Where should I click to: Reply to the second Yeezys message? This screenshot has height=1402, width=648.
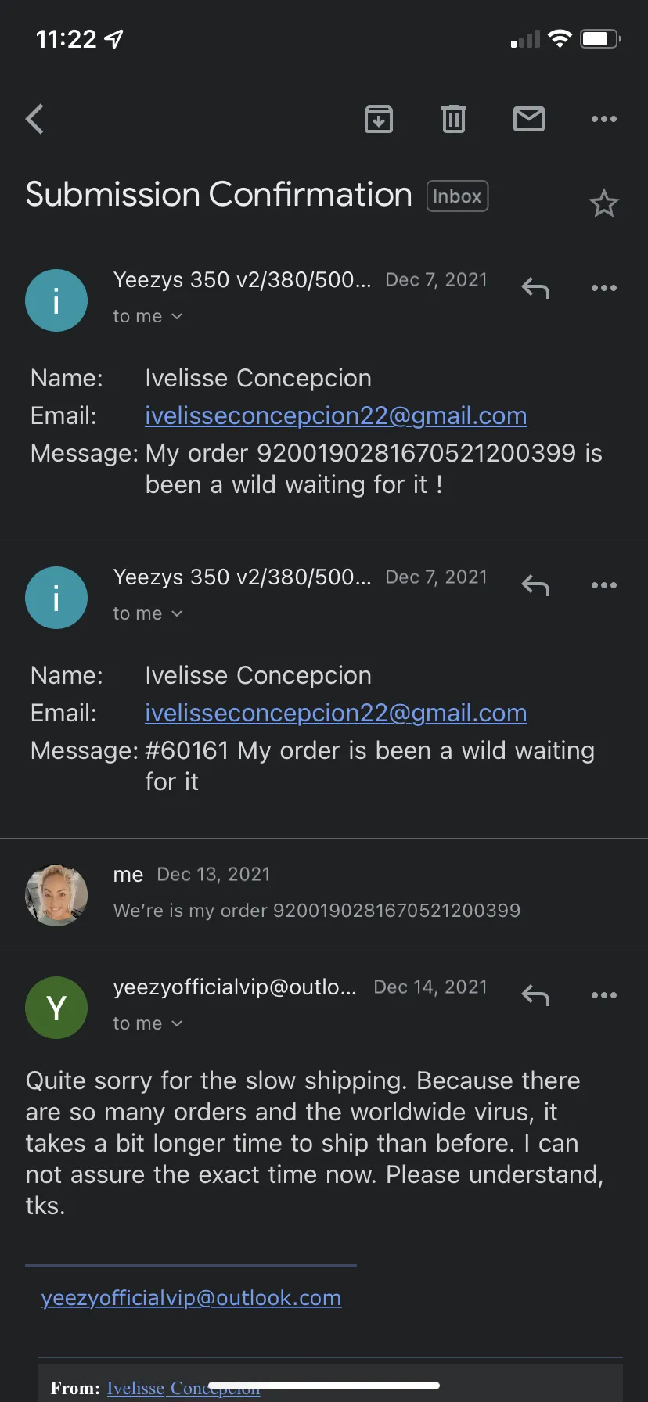click(x=535, y=586)
